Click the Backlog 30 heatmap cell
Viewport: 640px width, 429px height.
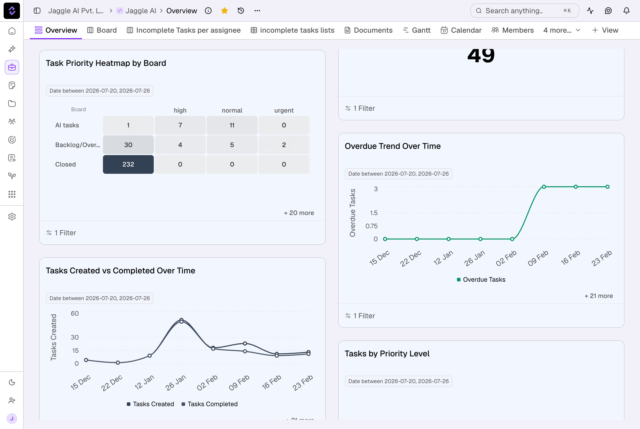click(128, 145)
